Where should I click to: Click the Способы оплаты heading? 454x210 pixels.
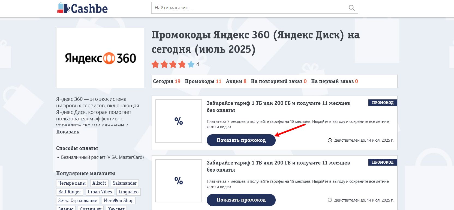[77, 148]
